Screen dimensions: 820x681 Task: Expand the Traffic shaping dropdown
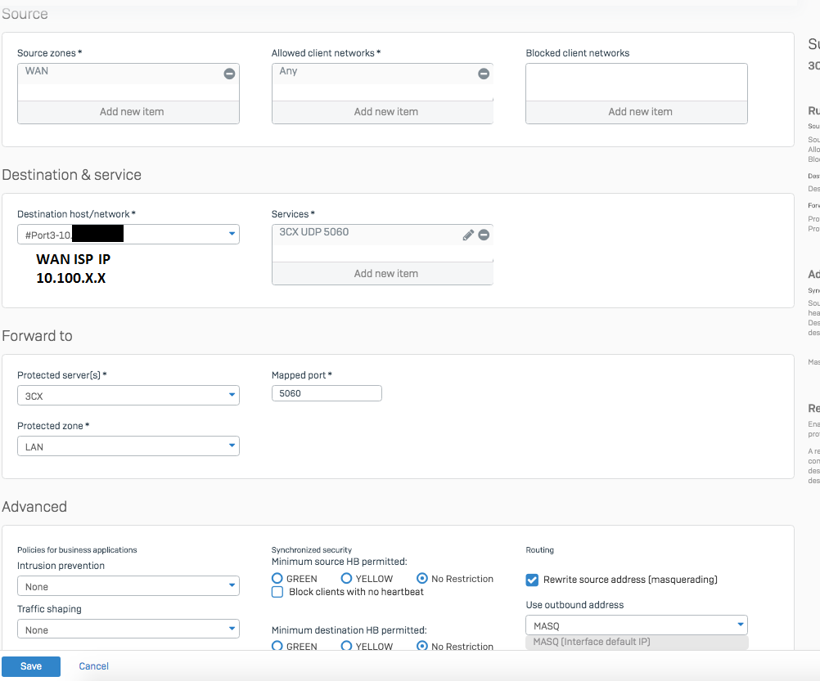point(128,629)
